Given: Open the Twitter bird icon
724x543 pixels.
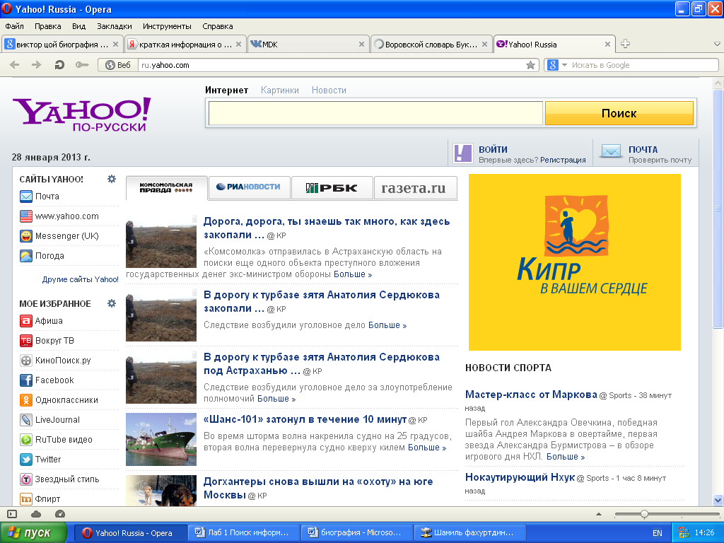Looking at the screenshot, I should [26, 460].
